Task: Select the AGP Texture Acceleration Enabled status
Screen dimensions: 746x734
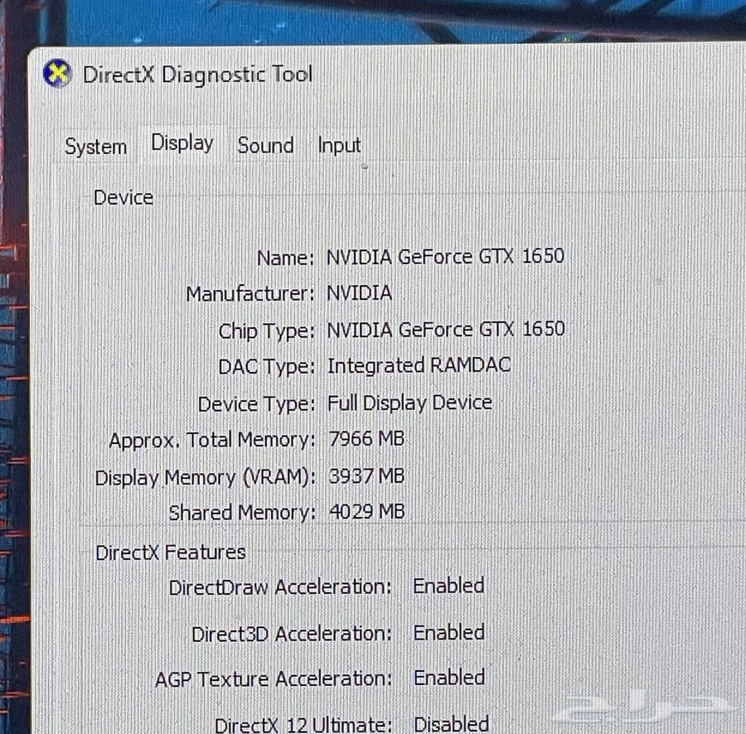Action: click(x=448, y=678)
